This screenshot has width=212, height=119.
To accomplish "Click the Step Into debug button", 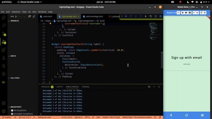I will (x=136, y=16).
